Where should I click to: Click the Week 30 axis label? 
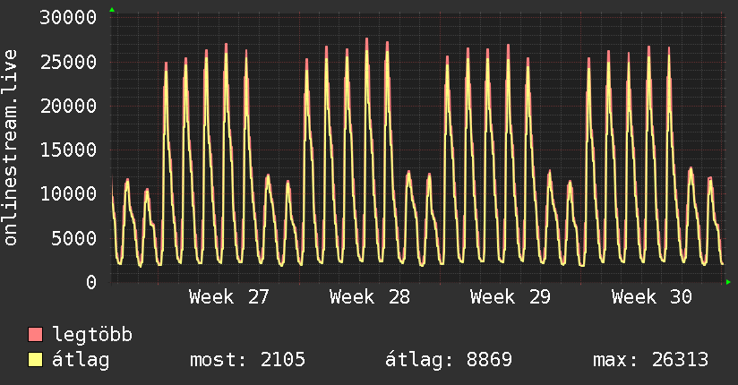pos(652,297)
